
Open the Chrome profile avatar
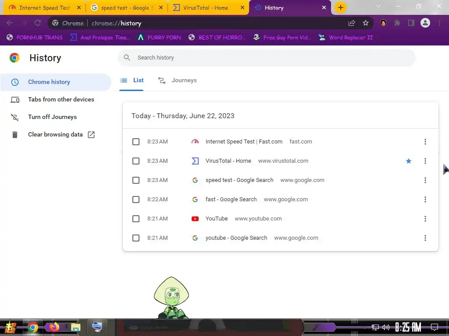(425, 23)
